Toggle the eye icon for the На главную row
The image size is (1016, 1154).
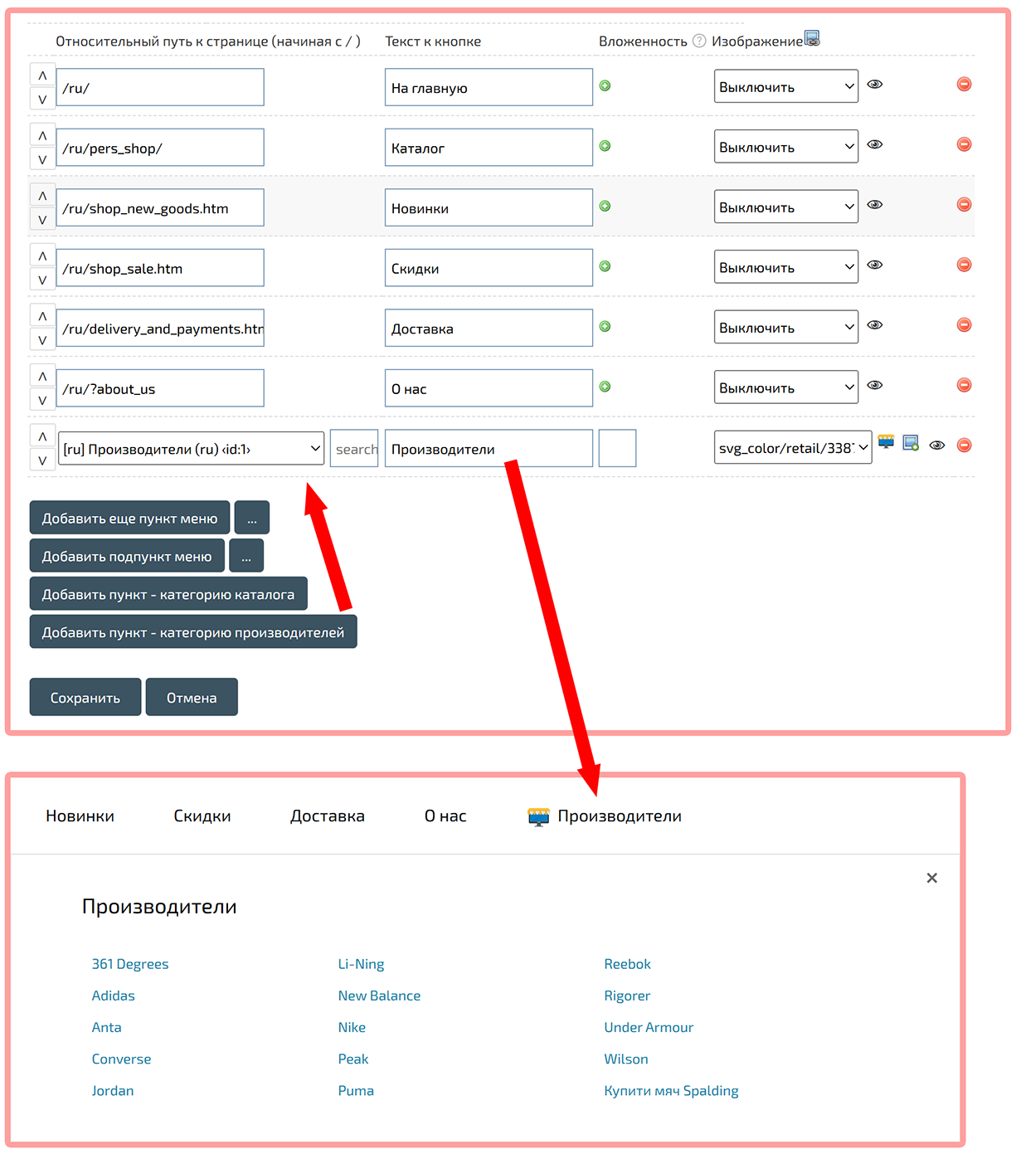[874, 85]
